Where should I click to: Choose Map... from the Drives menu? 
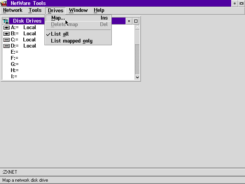(x=78, y=18)
